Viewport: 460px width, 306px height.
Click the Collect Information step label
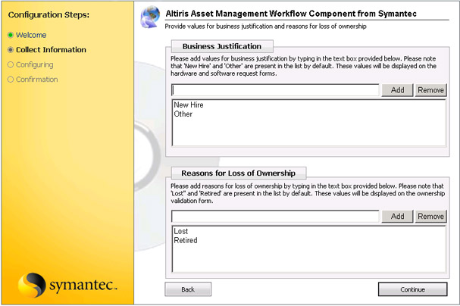click(51, 50)
